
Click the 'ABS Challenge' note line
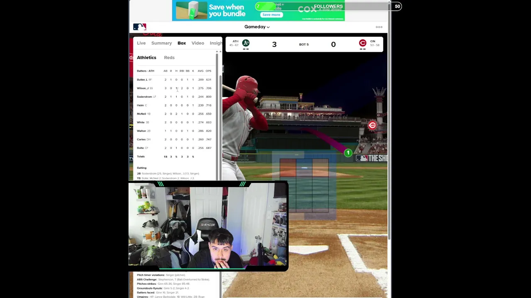pyautogui.click(x=173, y=279)
